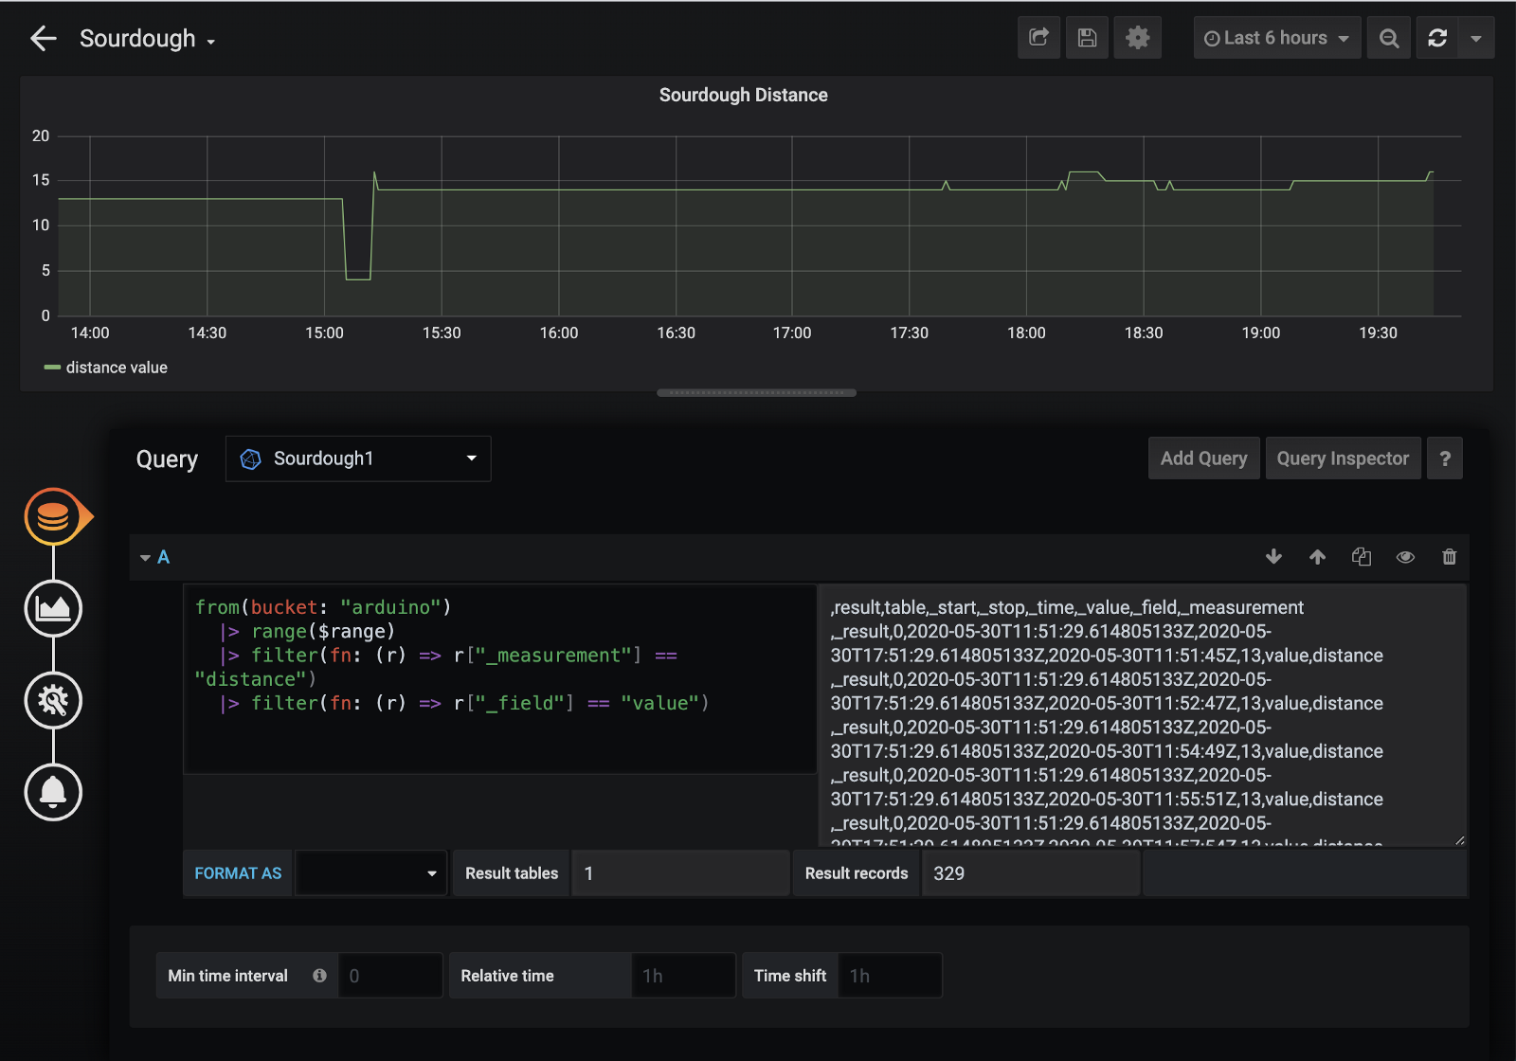Delete query A with the trash icon
The image size is (1516, 1061).
[1449, 557]
